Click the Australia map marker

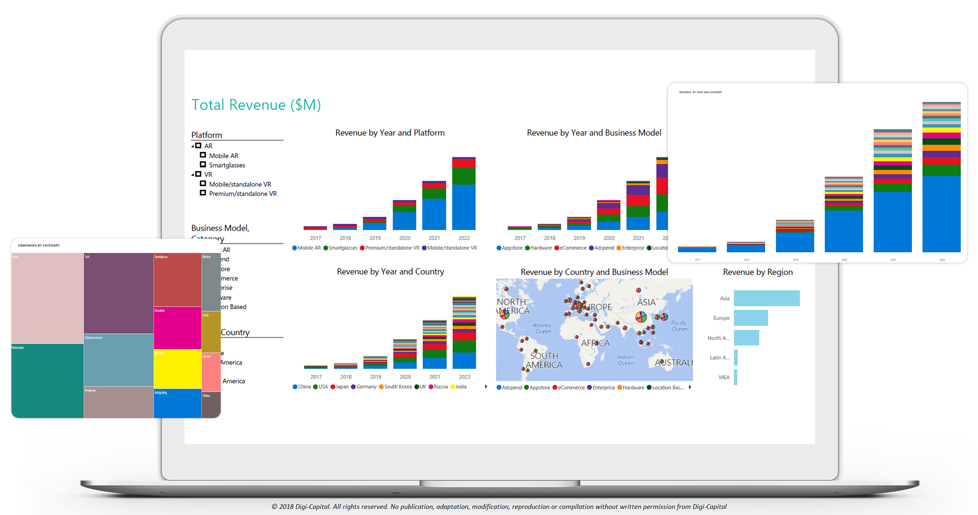pyautogui.click(x=662, y=361)
